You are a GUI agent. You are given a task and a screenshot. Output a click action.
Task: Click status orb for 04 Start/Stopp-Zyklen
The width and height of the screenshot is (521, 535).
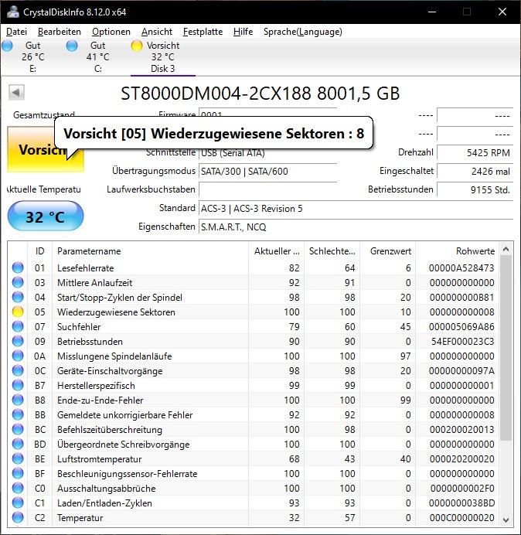[x=18, y=297]
